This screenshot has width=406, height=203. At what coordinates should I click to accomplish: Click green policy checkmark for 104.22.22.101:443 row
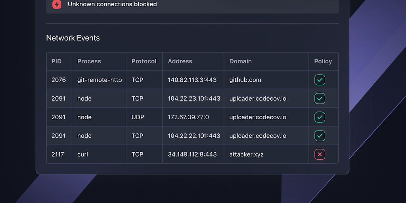[320, 136]
